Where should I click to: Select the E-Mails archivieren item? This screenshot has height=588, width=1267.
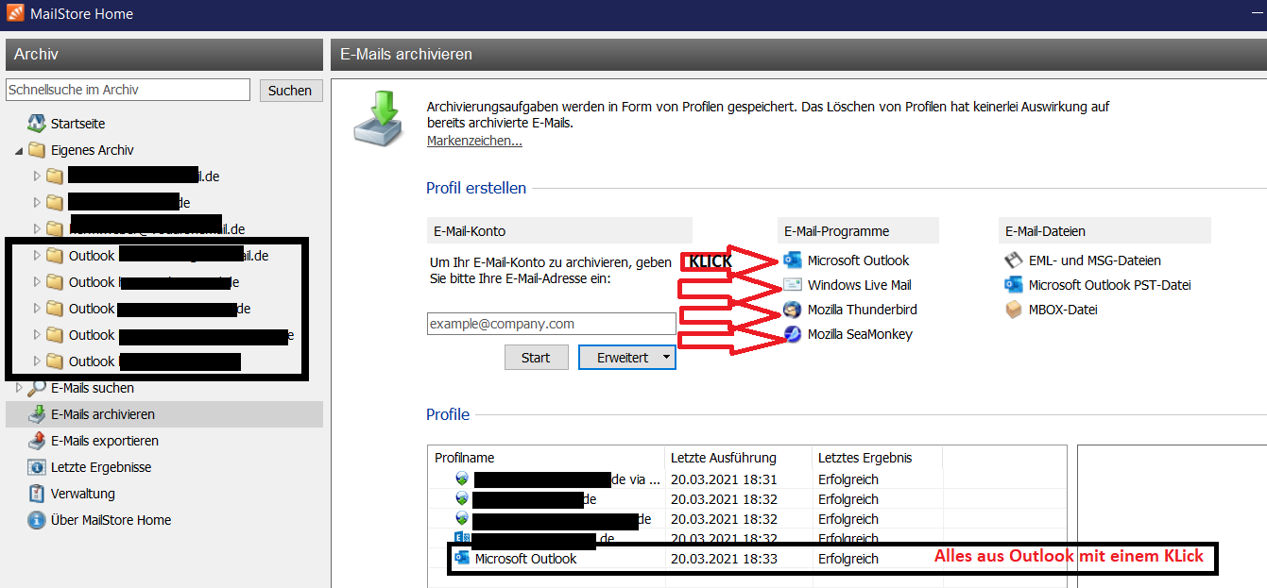pos(164,414)
